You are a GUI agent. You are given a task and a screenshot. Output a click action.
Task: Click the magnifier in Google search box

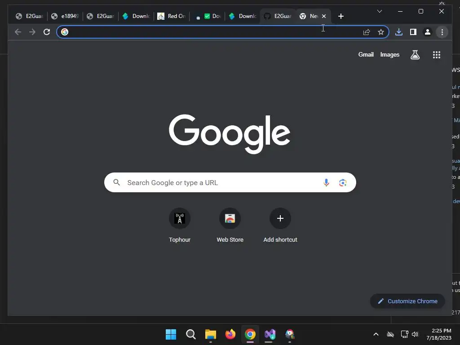(x=116, y=182)
